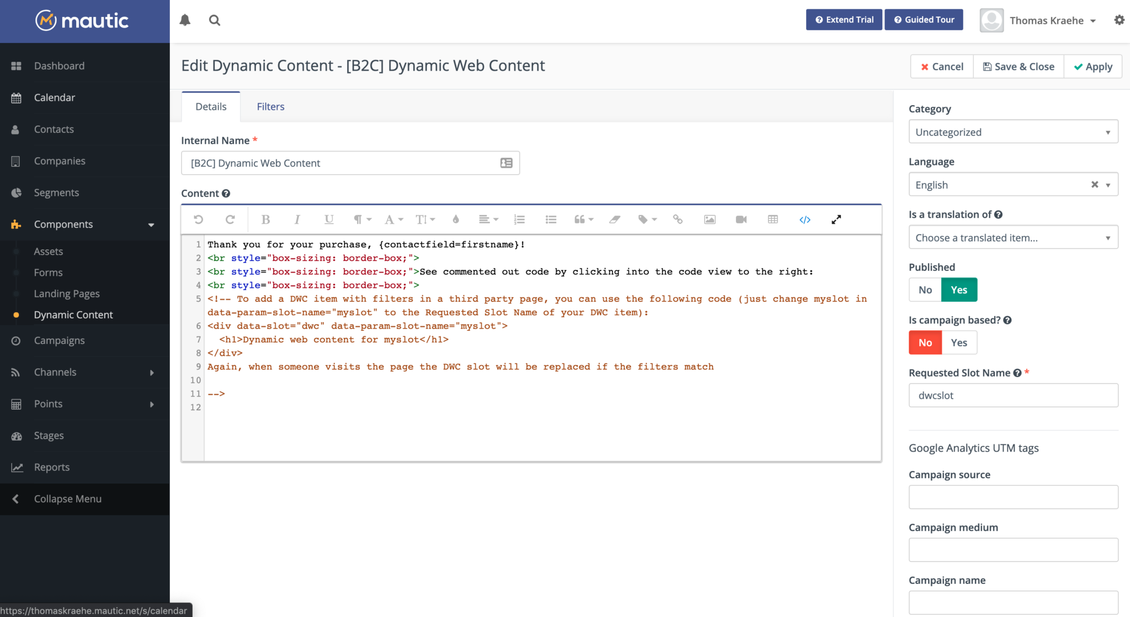Open the Choose a translated item dropdown

click(1012, 237)
